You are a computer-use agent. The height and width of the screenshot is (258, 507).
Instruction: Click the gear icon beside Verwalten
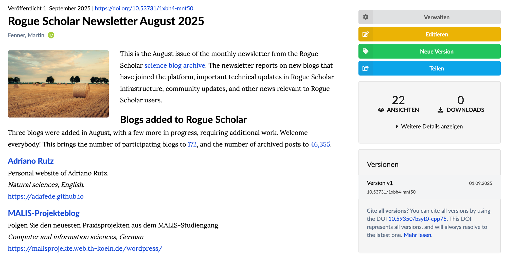point(366,17)
